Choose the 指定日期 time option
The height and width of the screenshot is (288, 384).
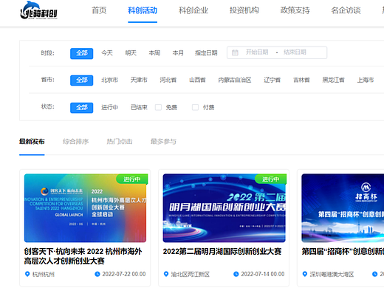click(x=206, y=53)
